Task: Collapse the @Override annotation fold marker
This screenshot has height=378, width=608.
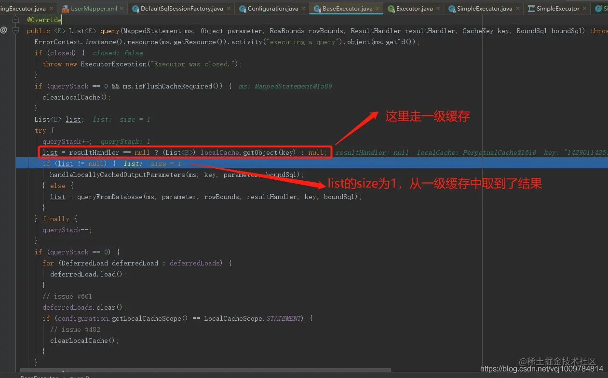Action: (x=17, y=20)
